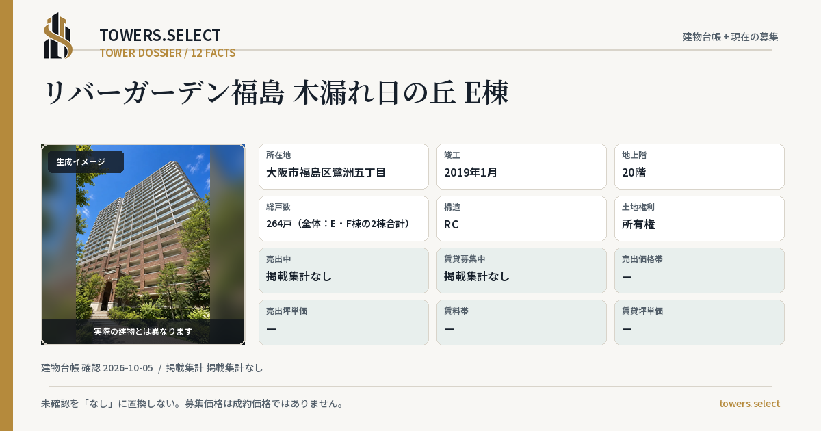Click the 未確認を「なし」に置換しない disclaimer text
This screenshot has width=821, height=431.
coord(192,404)
